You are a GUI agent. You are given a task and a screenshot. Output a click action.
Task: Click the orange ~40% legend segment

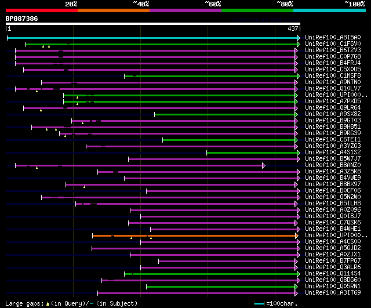coord(114,10)
